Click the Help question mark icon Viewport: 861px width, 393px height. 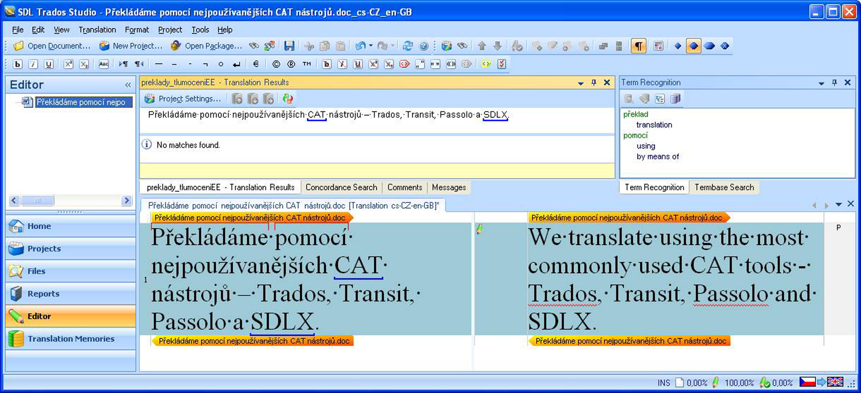coord(423,46)
